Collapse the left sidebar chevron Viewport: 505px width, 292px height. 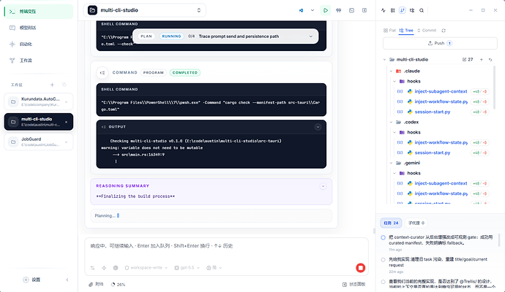pos(67,280)
